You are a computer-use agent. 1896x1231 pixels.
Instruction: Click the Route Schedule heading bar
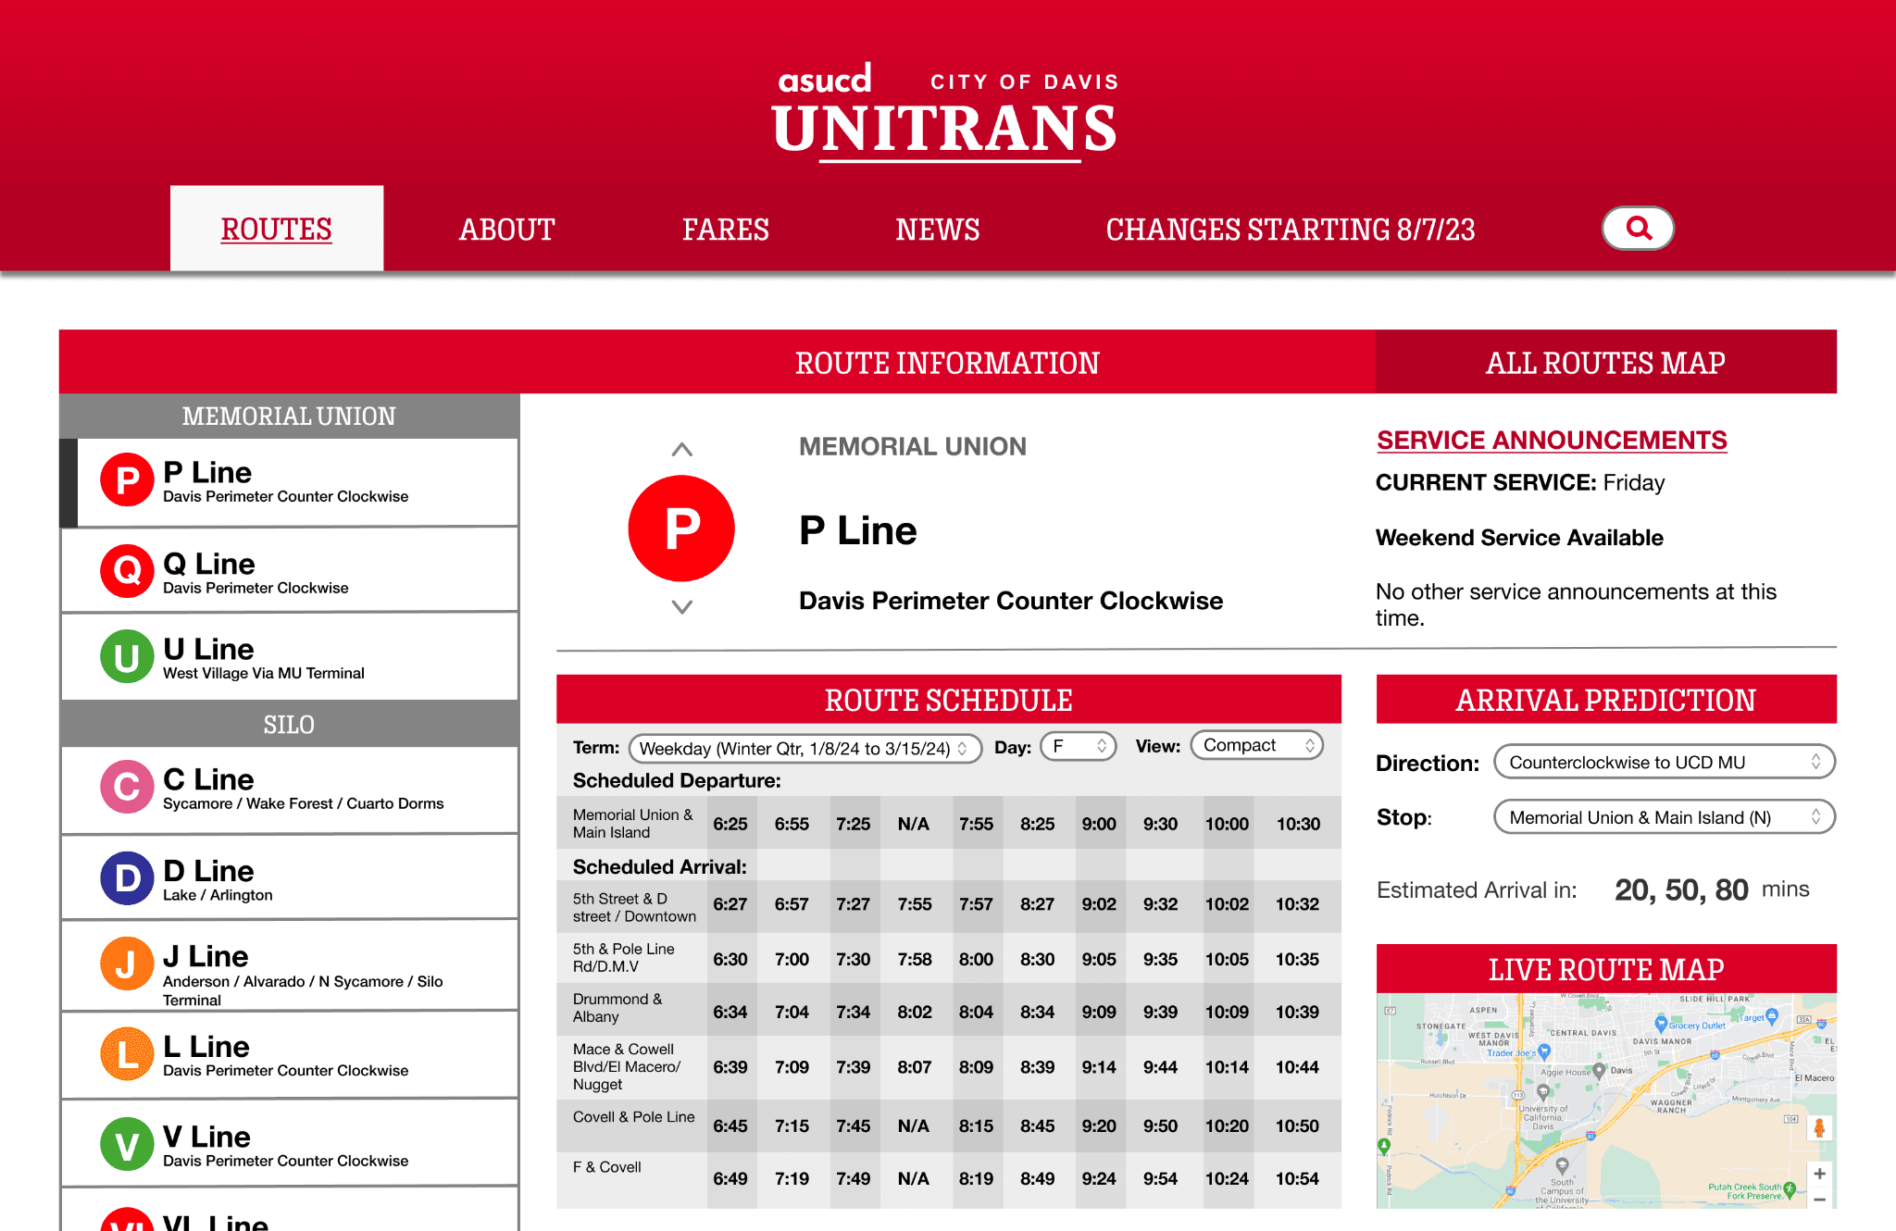948,700
